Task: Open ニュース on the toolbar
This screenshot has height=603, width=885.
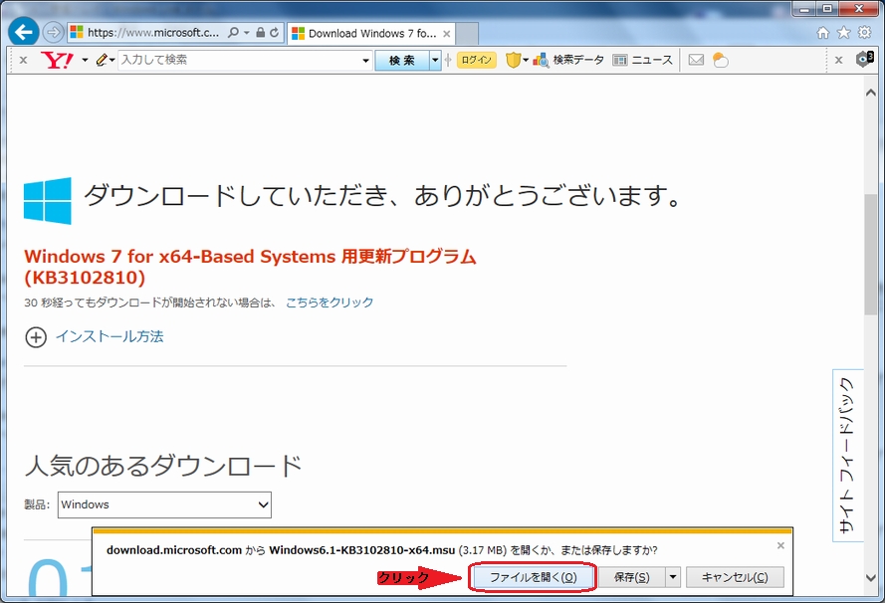Action: (x=642, y=60)
